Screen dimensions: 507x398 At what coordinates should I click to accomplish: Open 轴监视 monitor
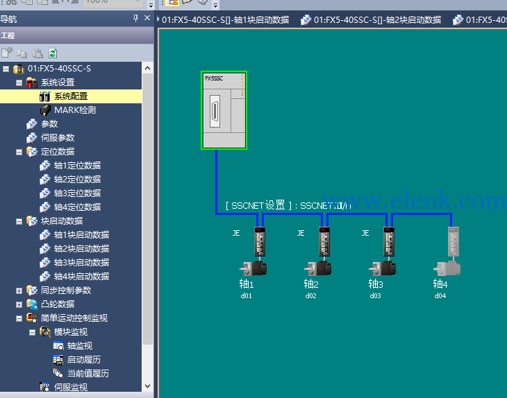80,346
